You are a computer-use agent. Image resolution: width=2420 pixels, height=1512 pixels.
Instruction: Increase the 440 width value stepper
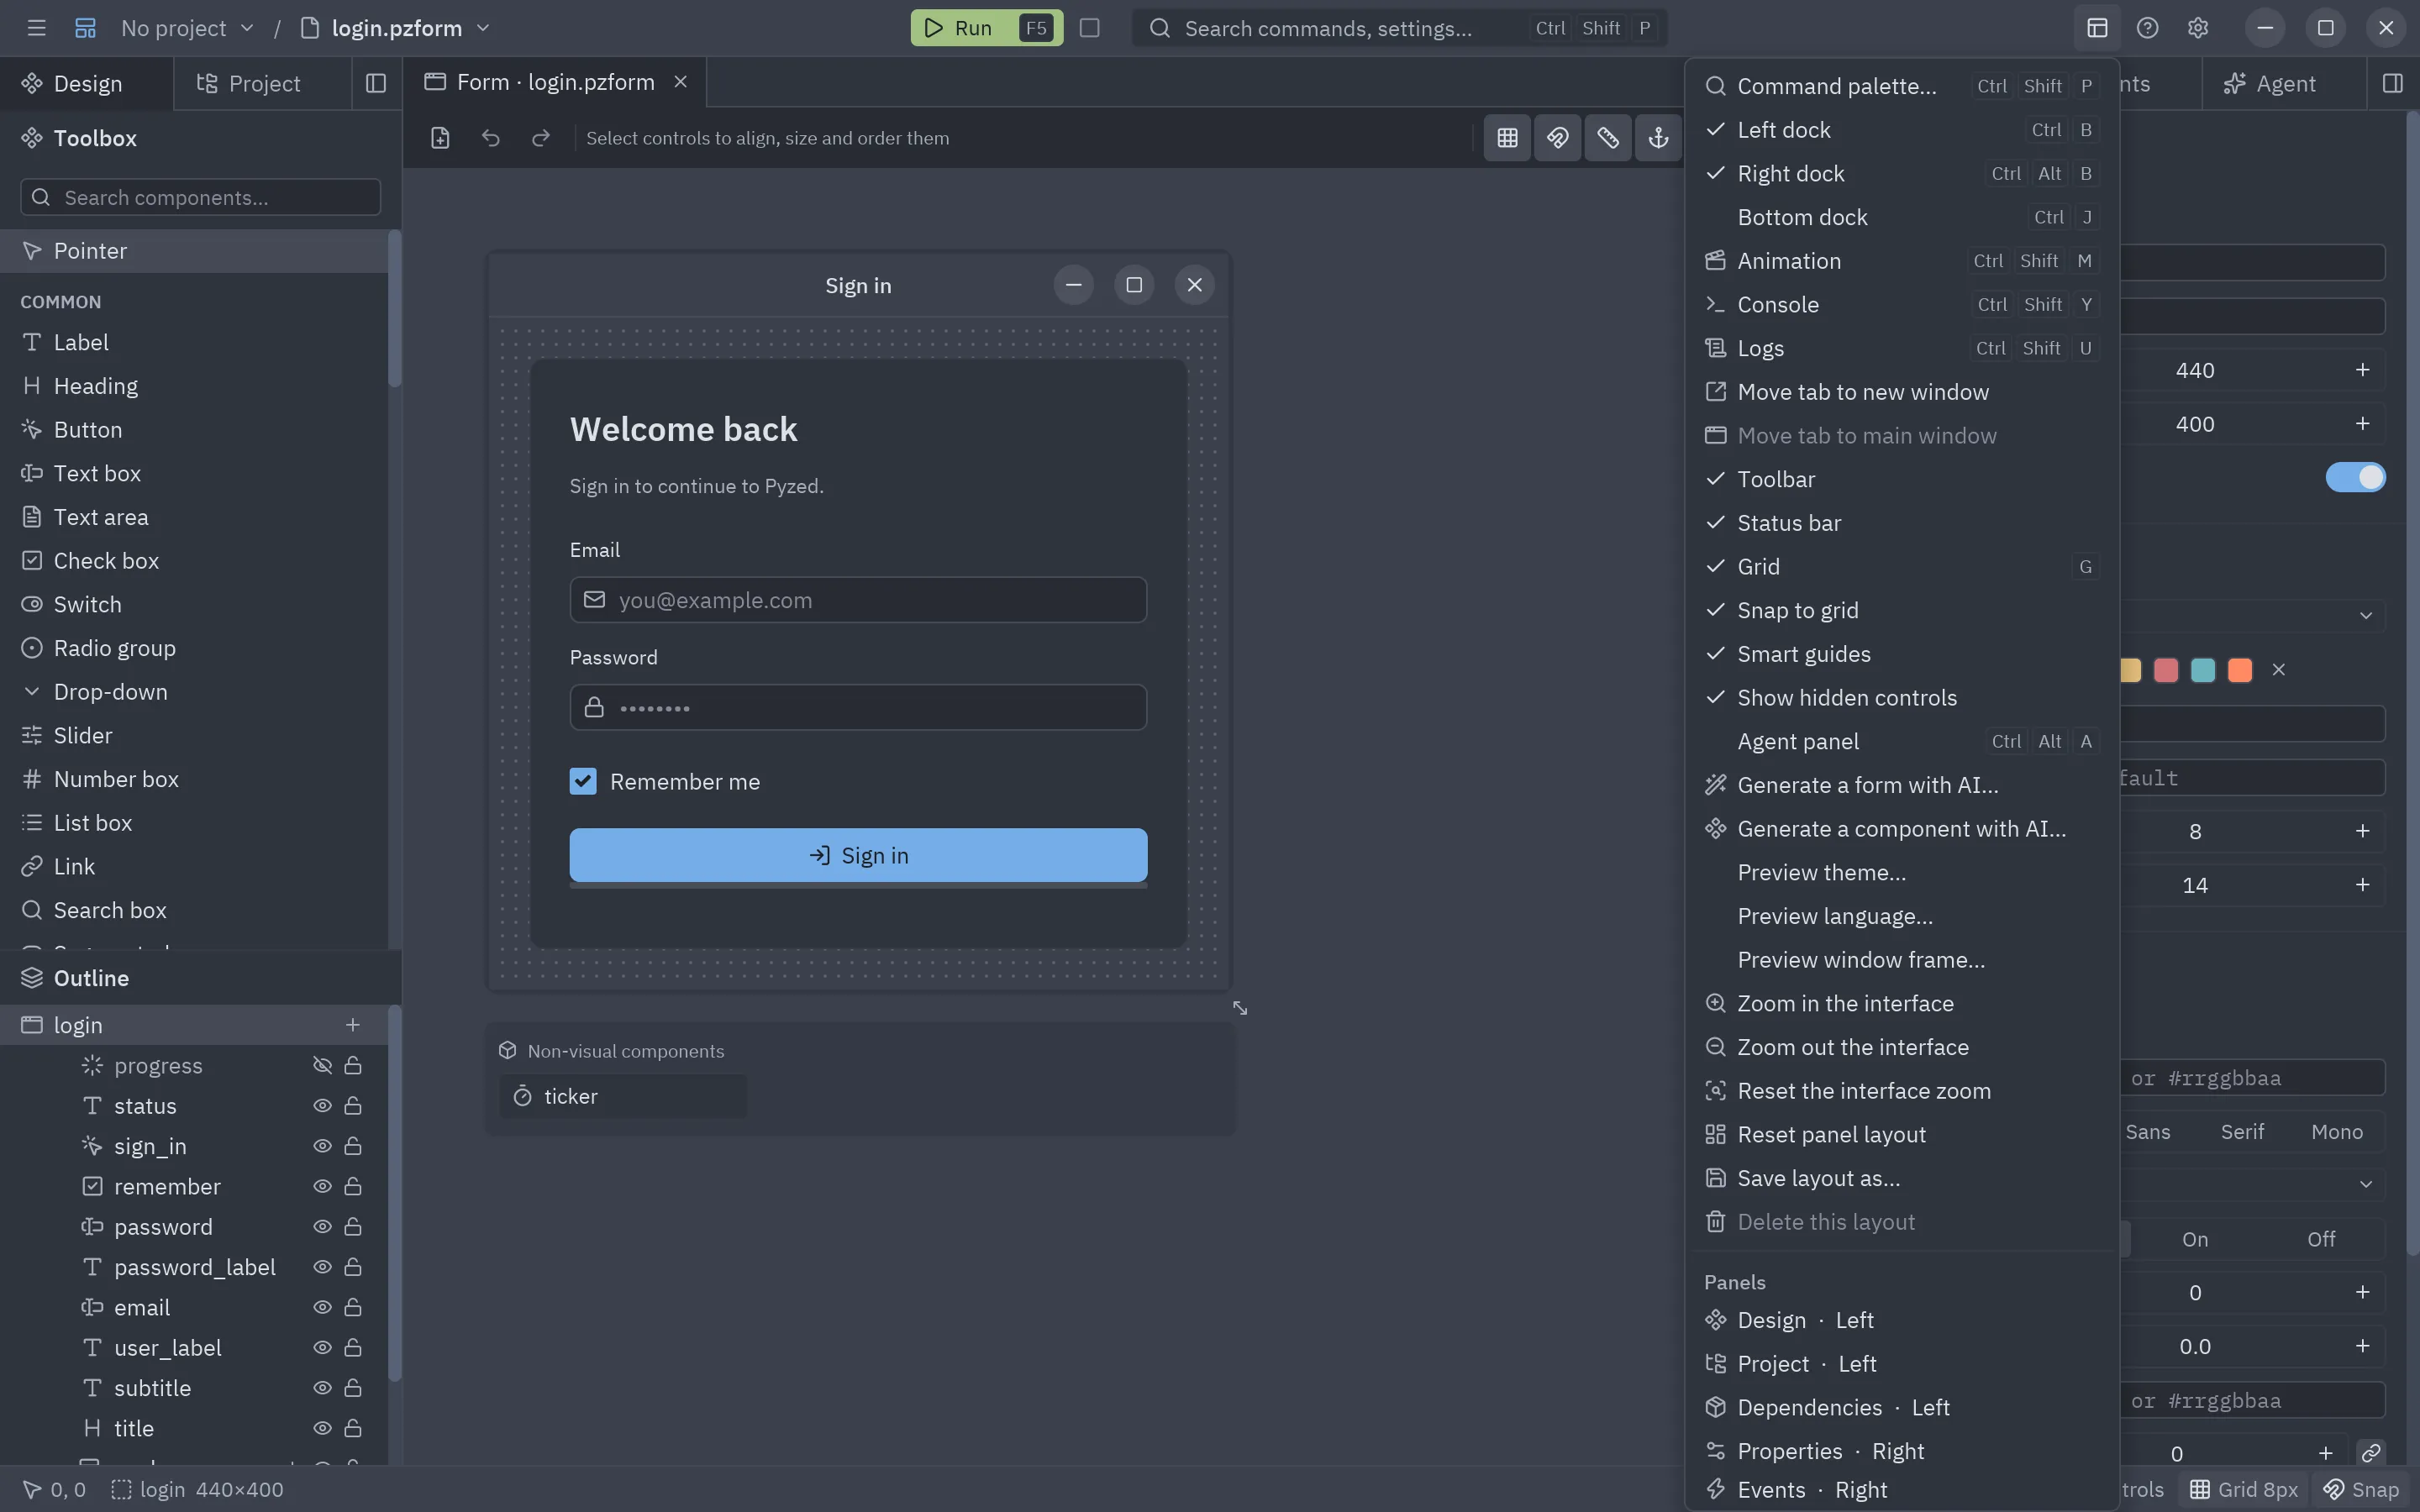coord(2362,370)
